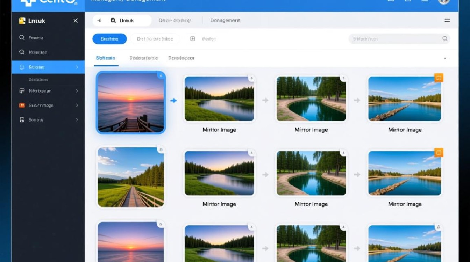Select the blue underlined sub-tab
470x262 pixels.
[x=105, y=58]
